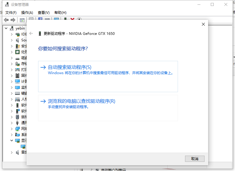Click the device icon in the dialog header
The image size is (235, 171).
click(x=40, y=34)
